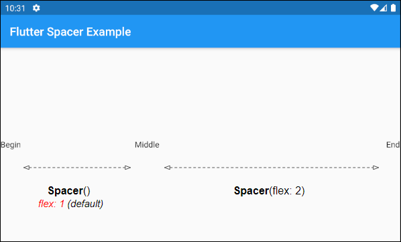Click the Spacer(flex: 2) label
Viewport: 401px width, 242px height.
coord(270,191)
